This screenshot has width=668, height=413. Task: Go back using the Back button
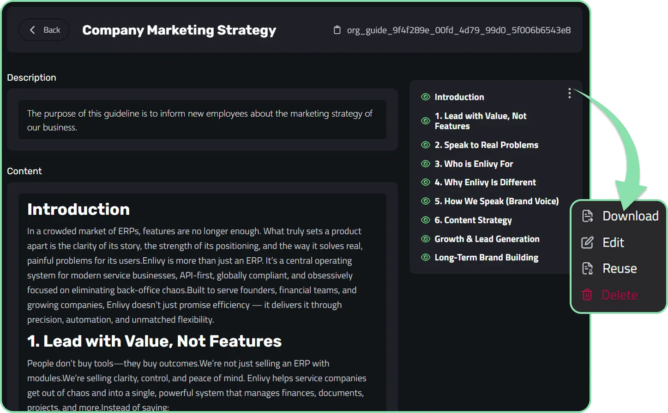[44, 30]
